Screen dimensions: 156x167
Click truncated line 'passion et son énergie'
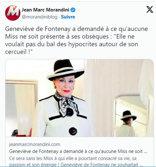pyautogui.click(x=76, y=164)
